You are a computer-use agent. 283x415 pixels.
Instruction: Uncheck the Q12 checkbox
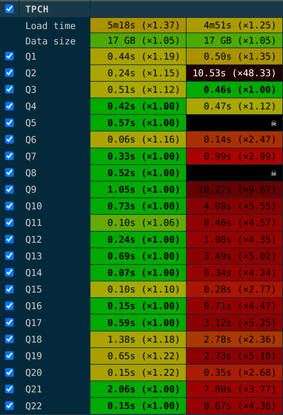[x=10, y=239]
